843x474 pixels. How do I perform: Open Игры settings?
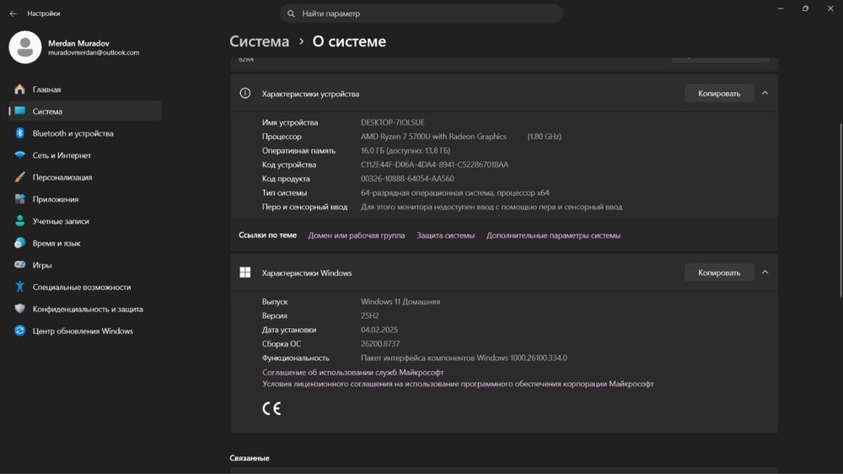pos(85,265)
